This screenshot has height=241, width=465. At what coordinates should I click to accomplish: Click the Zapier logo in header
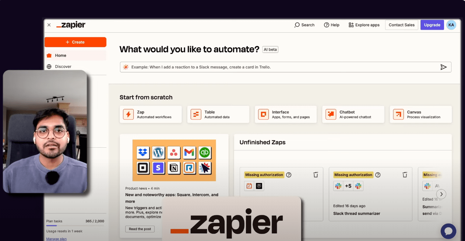pos(71,25)
